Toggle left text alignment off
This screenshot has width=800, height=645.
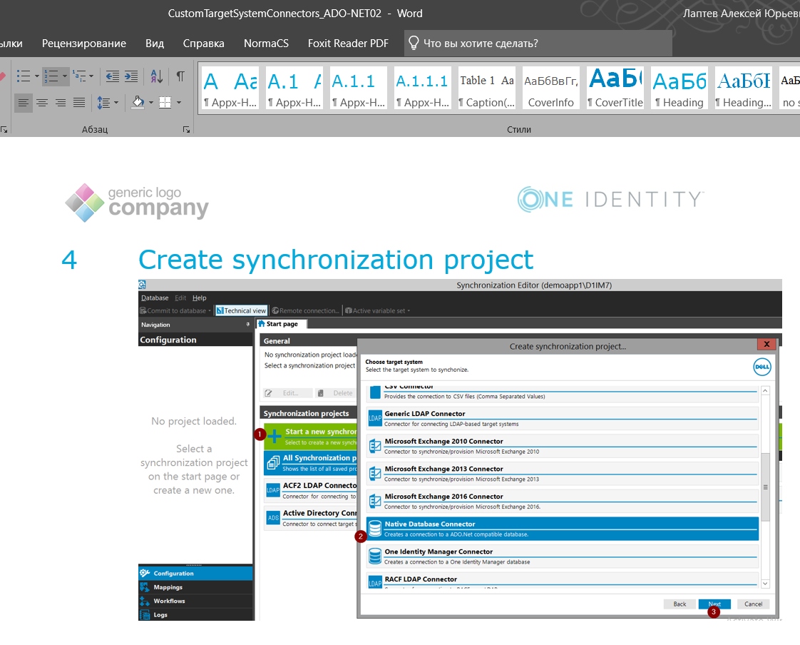[x=24, y=101]
